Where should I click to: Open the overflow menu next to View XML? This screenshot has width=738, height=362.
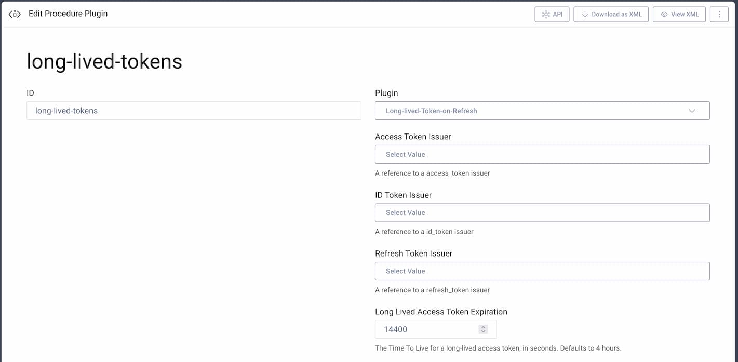point(719,14)
